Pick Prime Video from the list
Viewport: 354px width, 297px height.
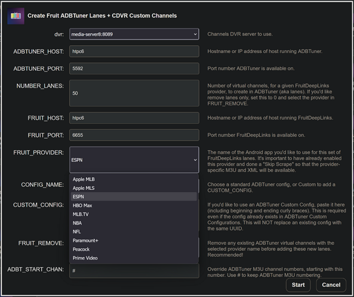point(134,258)
